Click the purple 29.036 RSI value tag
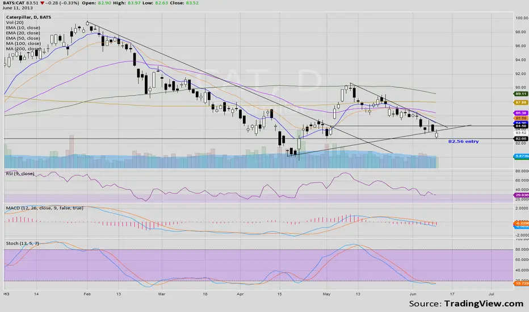 pyautogui.click(x=521, y=195)
